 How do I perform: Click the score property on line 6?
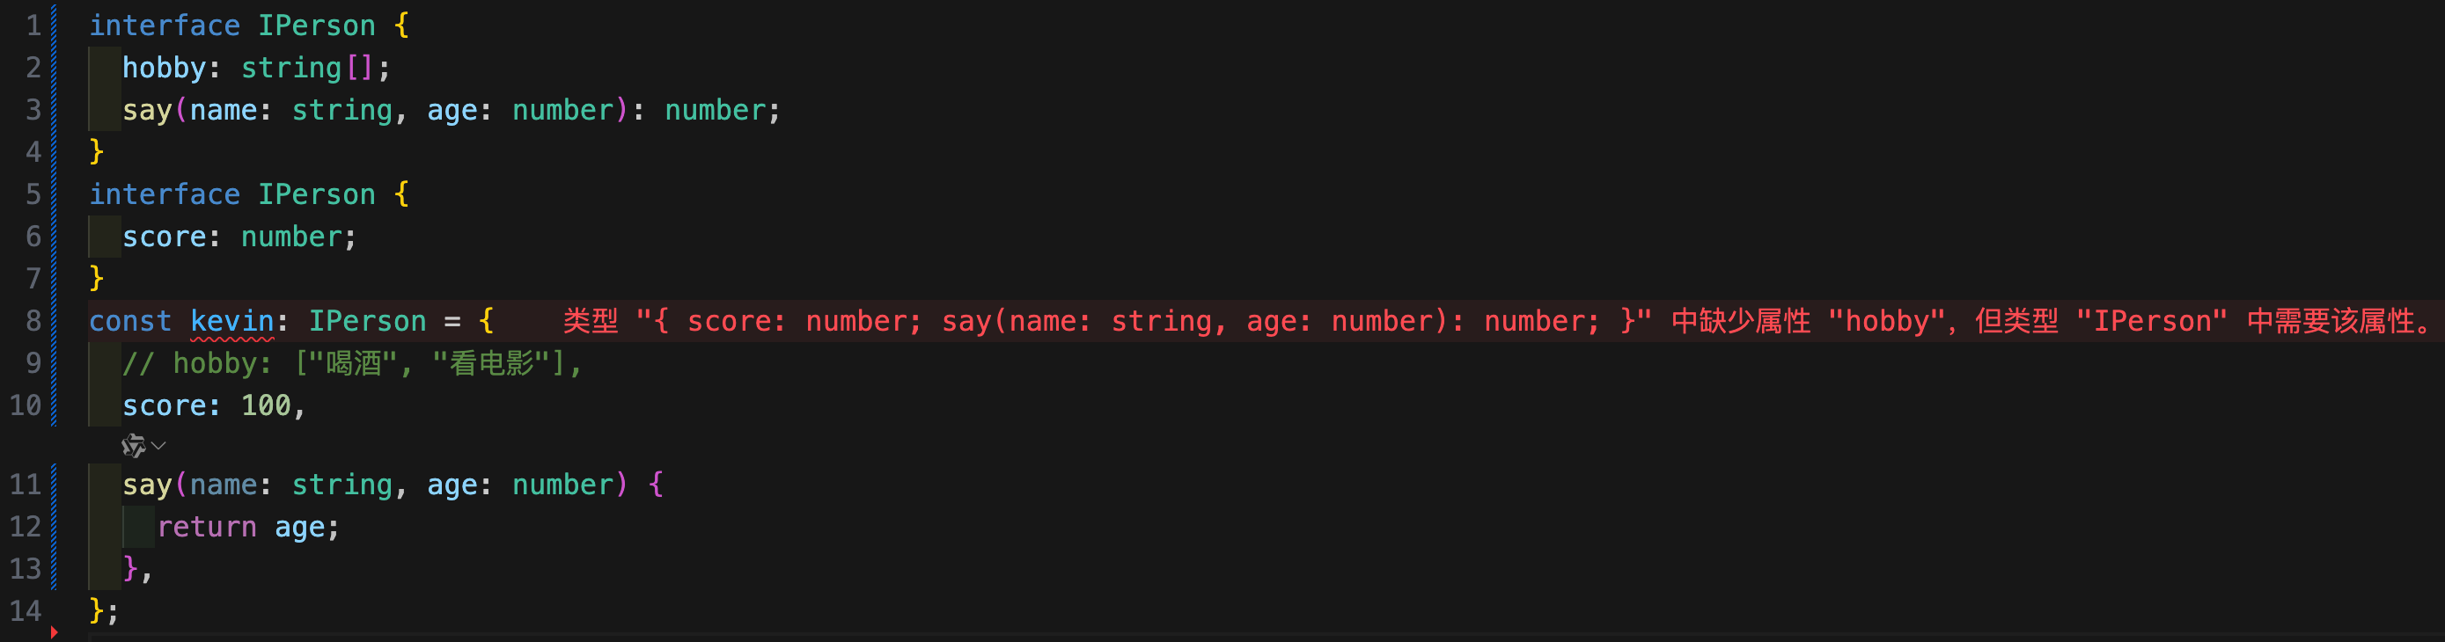[x=165, y=237]
